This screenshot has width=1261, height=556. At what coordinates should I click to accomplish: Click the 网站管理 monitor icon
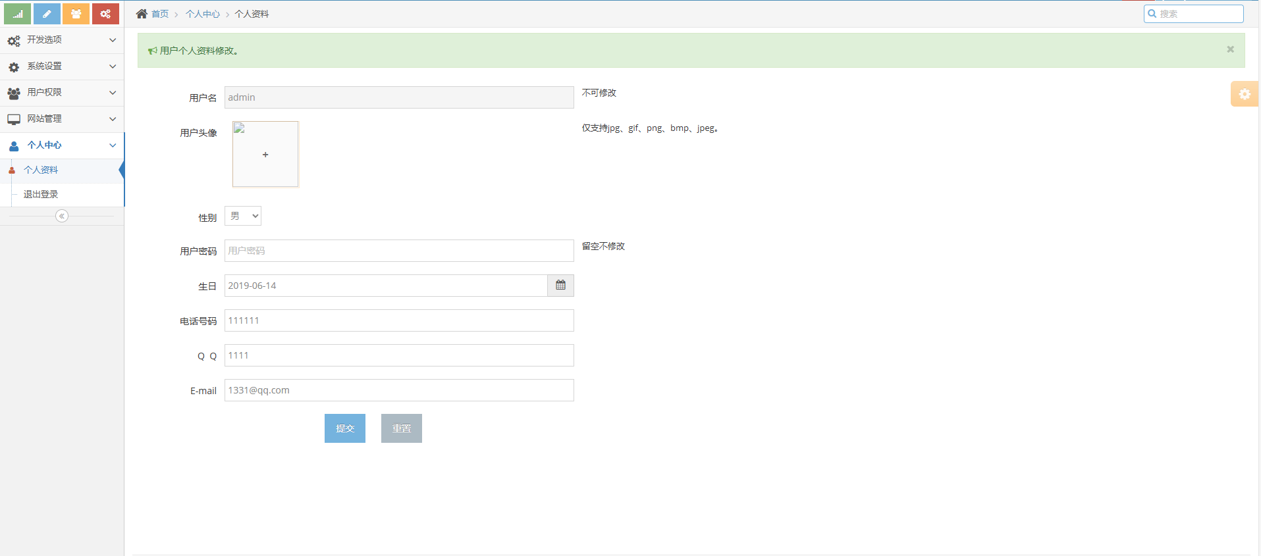tap(14, 120)
